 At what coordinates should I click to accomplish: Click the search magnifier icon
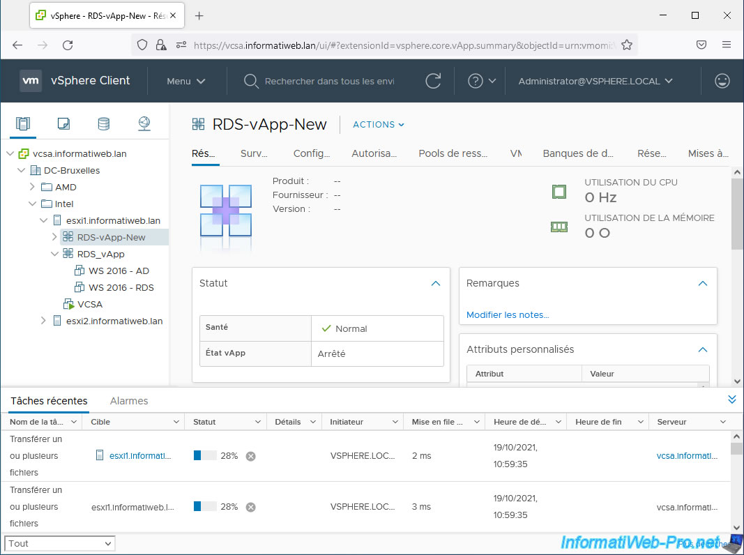250,81
